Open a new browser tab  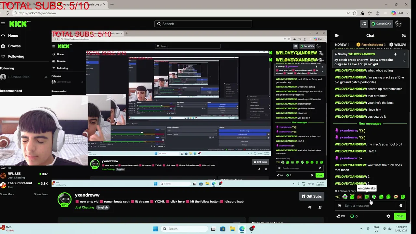(x=112, y=5)
